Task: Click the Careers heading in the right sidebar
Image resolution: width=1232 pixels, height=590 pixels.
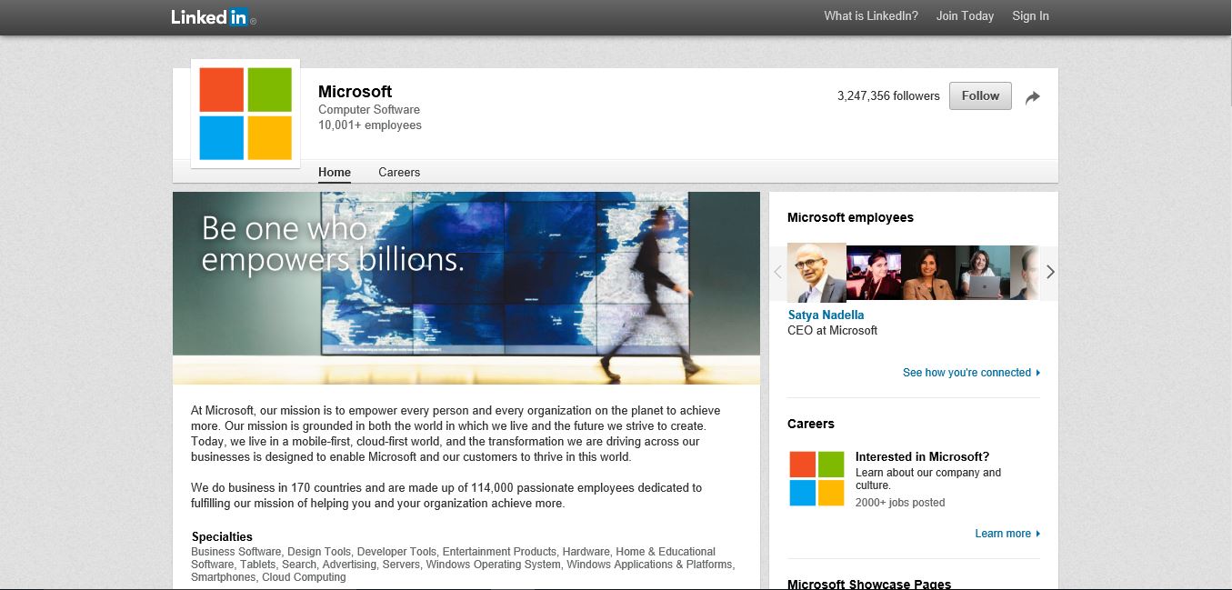Action: point(811,424)
